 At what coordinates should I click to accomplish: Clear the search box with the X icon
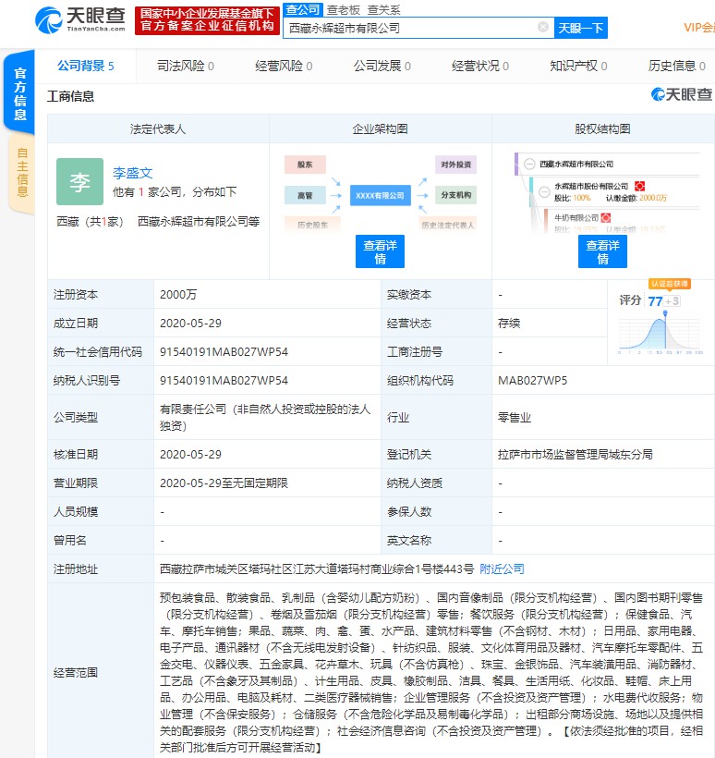pos(543,27)
